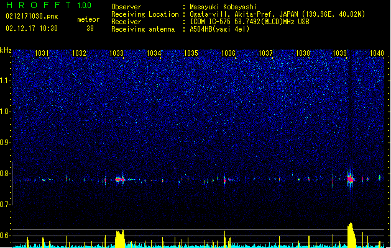Click the meteor echo at 1036
This screenshot has width=391, height=248.
pos(224,180)
